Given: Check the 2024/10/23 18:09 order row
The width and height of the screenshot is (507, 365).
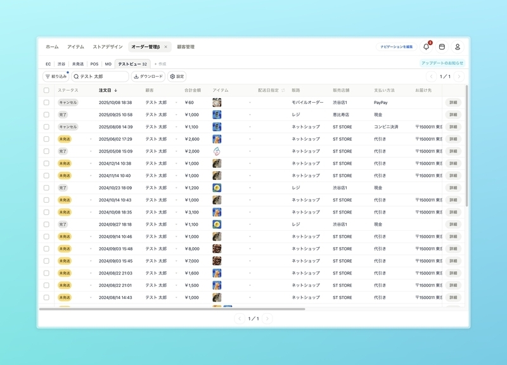Looking at the screenshot, I should click(x=46, y=188).
